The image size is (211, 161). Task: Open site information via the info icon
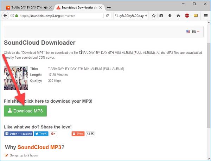tap(12, 16)
